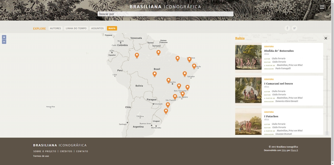Select the Assuntos tab
Screen dimensions: 334x165
pos(97,28)
